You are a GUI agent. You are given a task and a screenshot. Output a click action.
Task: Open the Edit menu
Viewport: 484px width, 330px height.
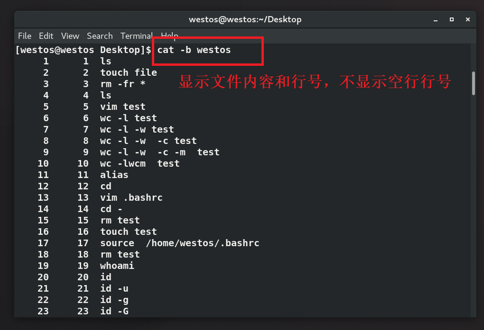pos(46,36)
